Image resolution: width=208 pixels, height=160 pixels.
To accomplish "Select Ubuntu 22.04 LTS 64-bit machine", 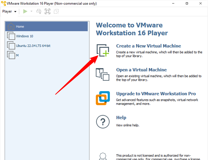I will click(x=46, y=46).
